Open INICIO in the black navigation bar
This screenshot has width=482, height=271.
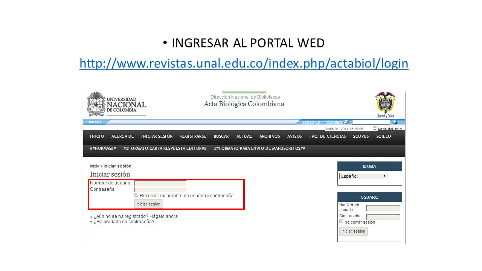pyautogui.click(x=97, y=136)
